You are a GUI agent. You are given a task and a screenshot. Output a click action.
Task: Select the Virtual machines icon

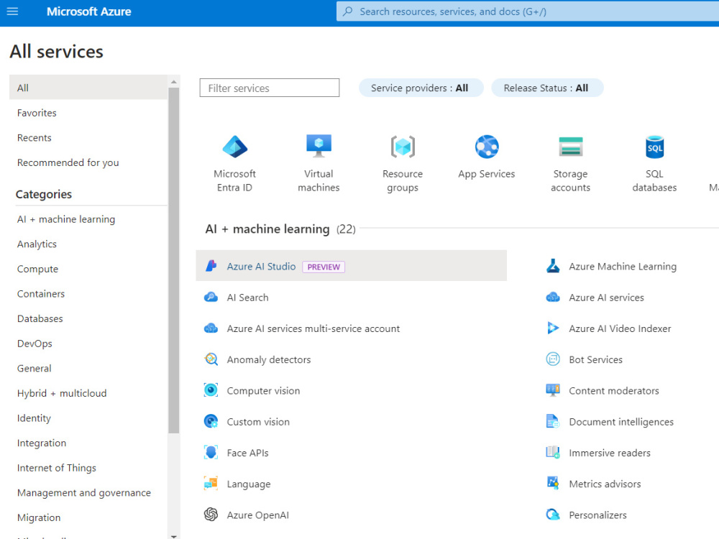[x=319, y=146]
